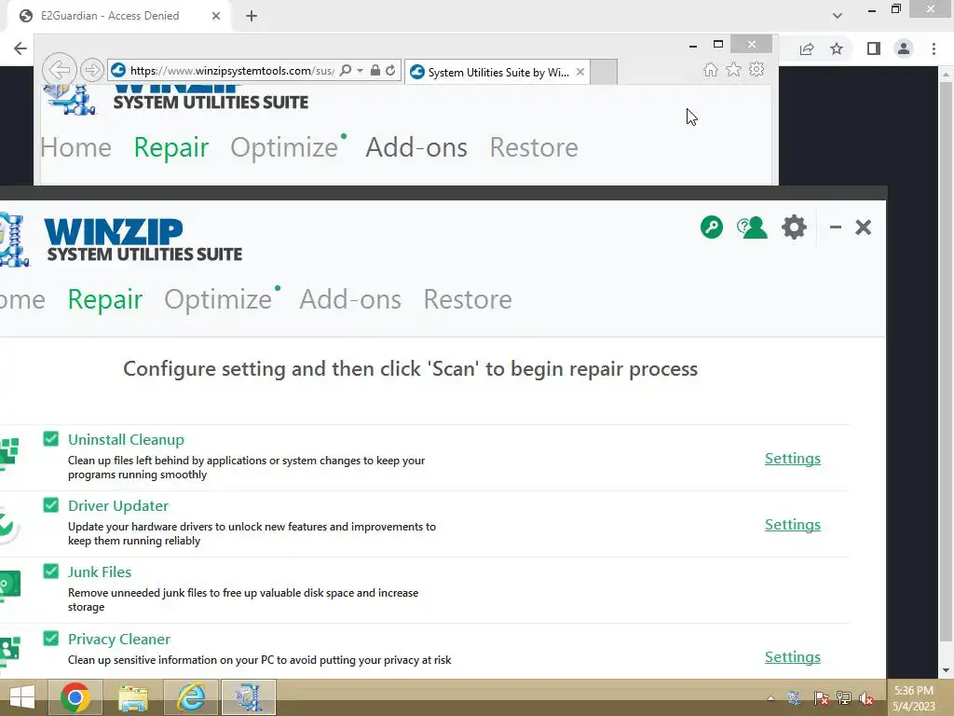Tick Uninstall Cleanup checkbox

coord(51,438)
